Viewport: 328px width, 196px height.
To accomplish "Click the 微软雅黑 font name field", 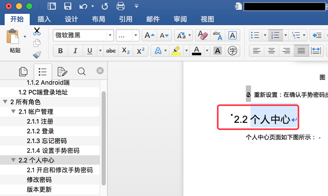I will point(80,35).
